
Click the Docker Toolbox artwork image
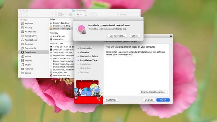(x=88, y=92)
